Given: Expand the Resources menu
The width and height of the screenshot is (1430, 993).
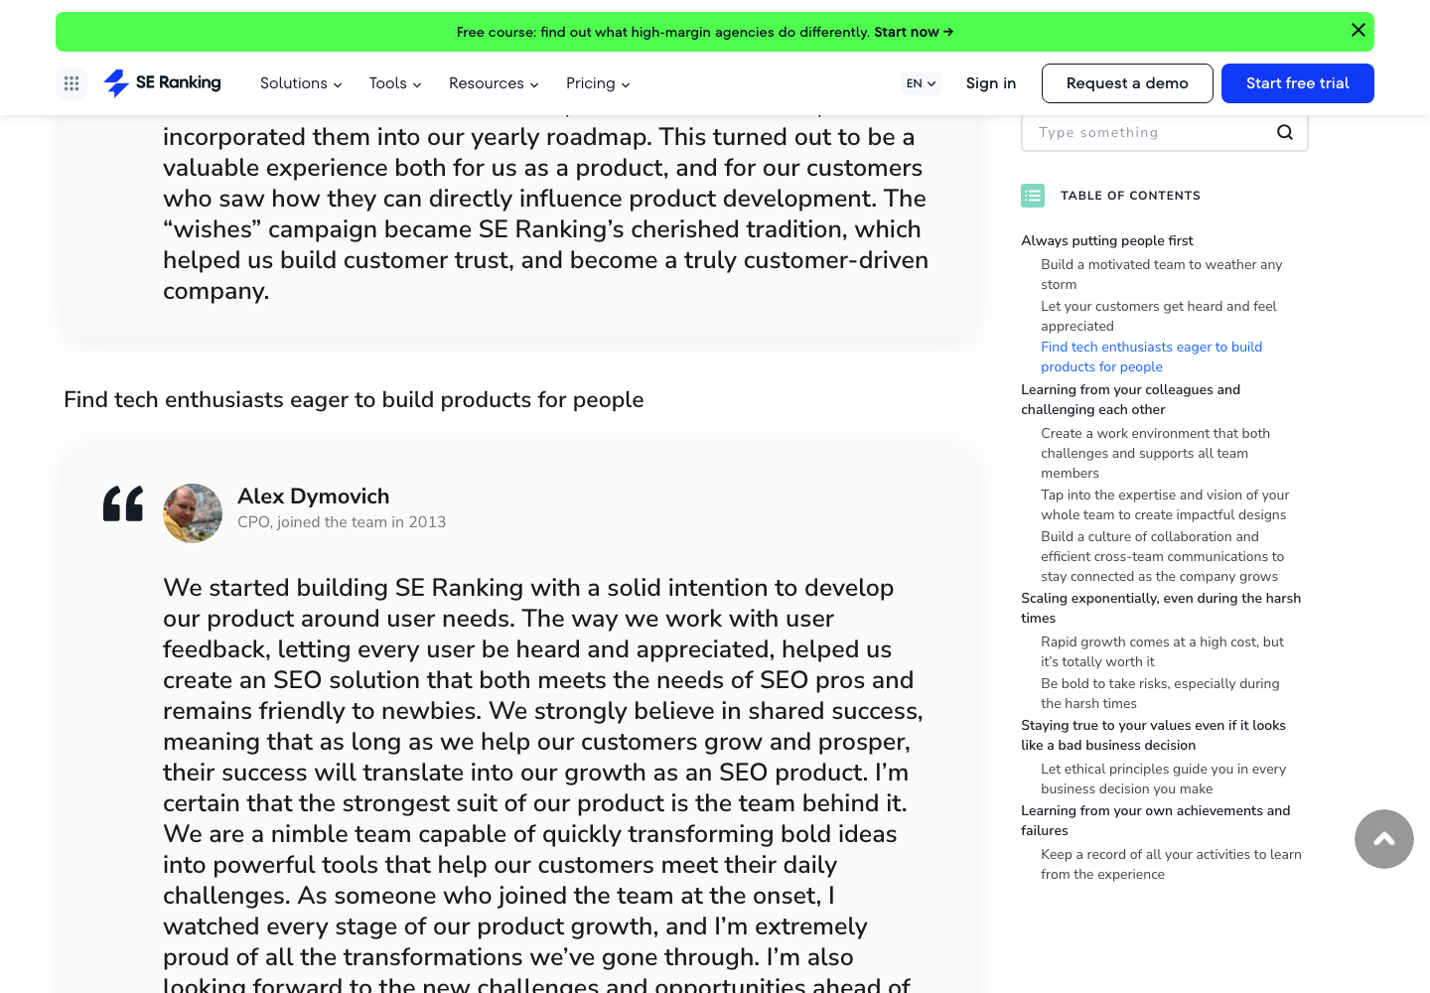Looking at the screenshot, I should point(494,83).
